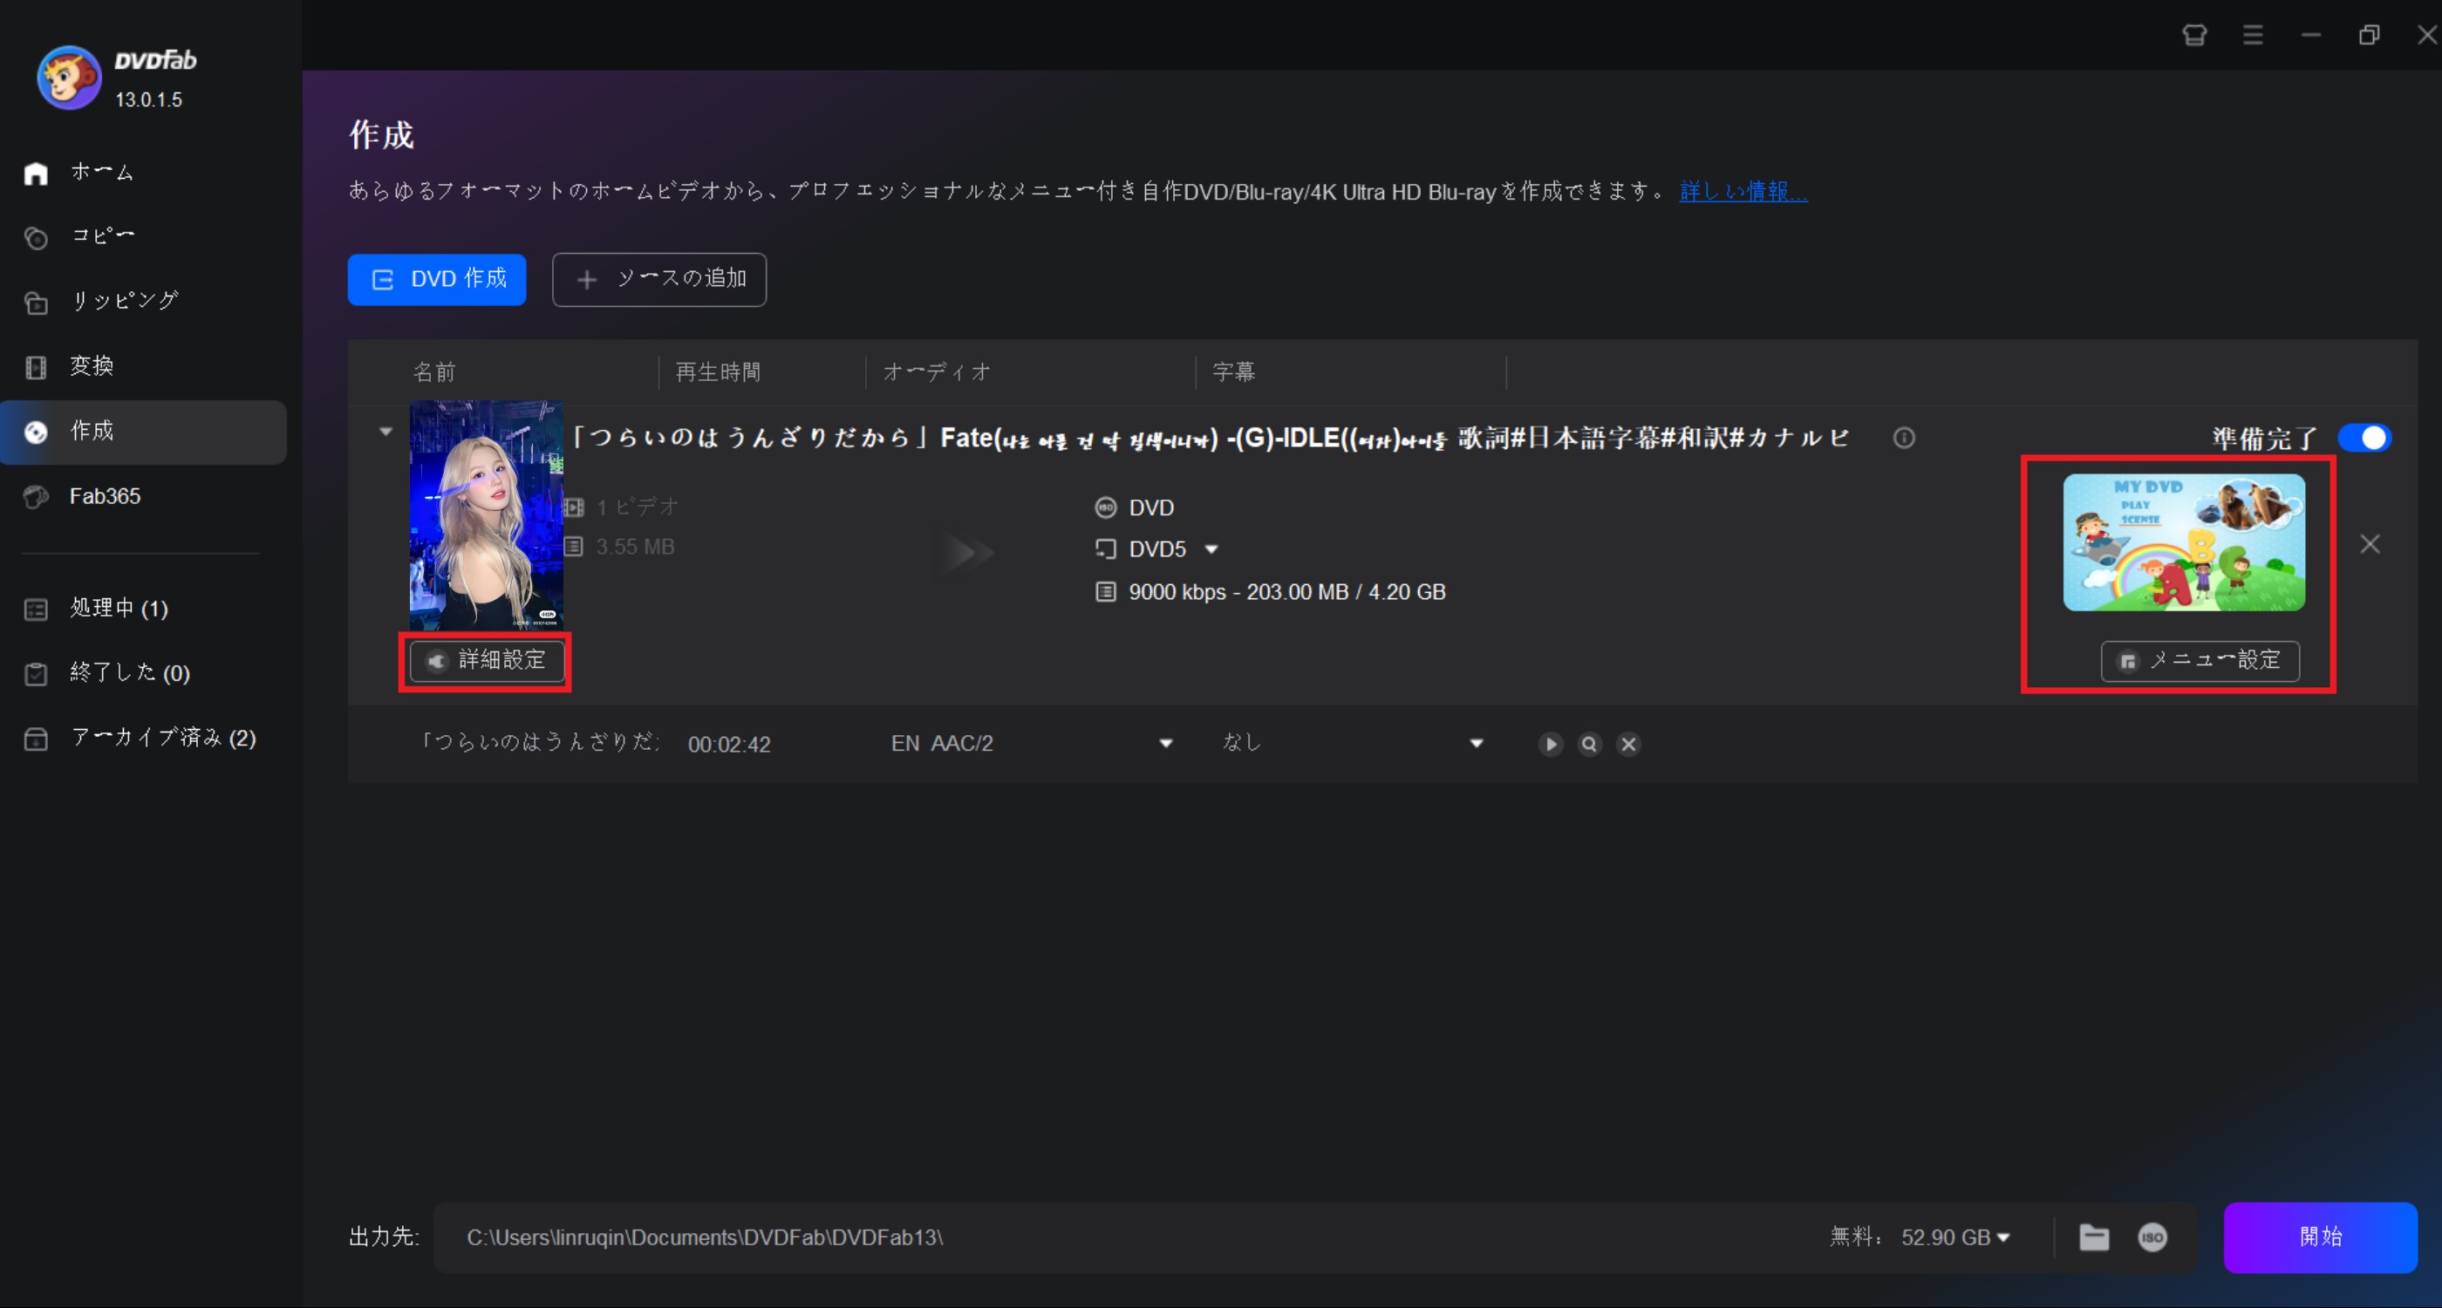Screen dimensions: 2442x1308
Task: Click the magnifier icon on the title row
Action: pos(1589,744)
